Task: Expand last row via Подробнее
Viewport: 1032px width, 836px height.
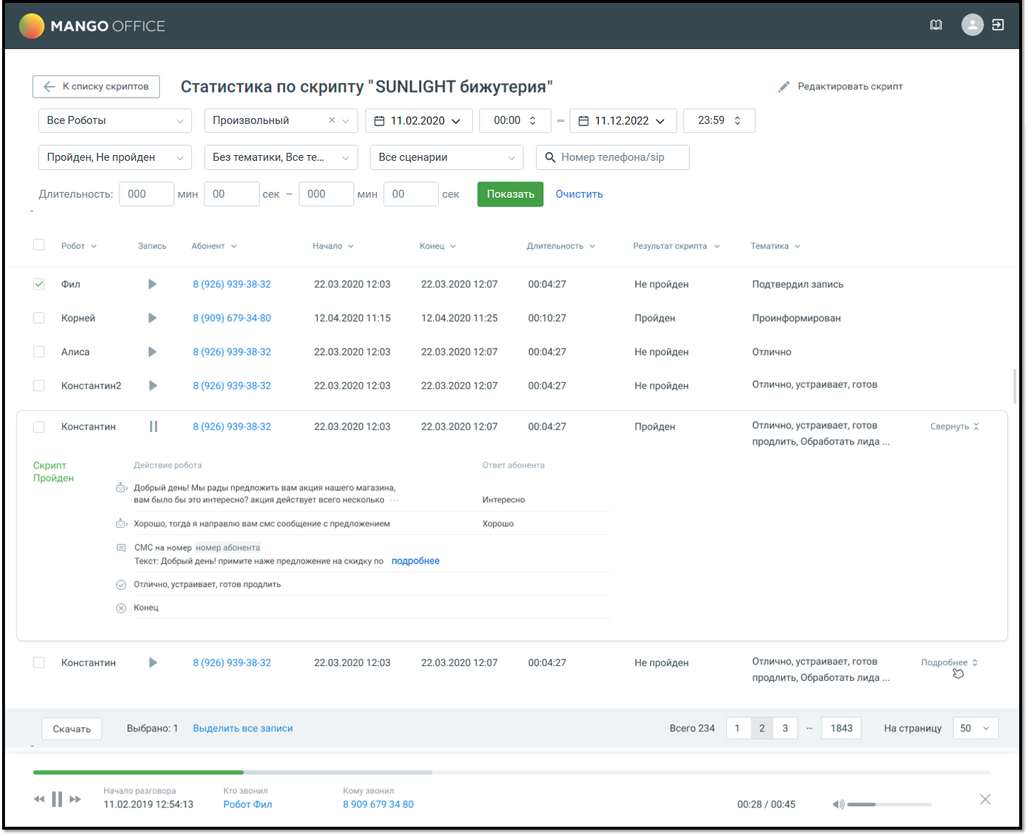Action: pyautogui.click(x=949, y=662)
